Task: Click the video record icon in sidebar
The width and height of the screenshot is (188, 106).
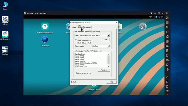Action: pos(167,60)
